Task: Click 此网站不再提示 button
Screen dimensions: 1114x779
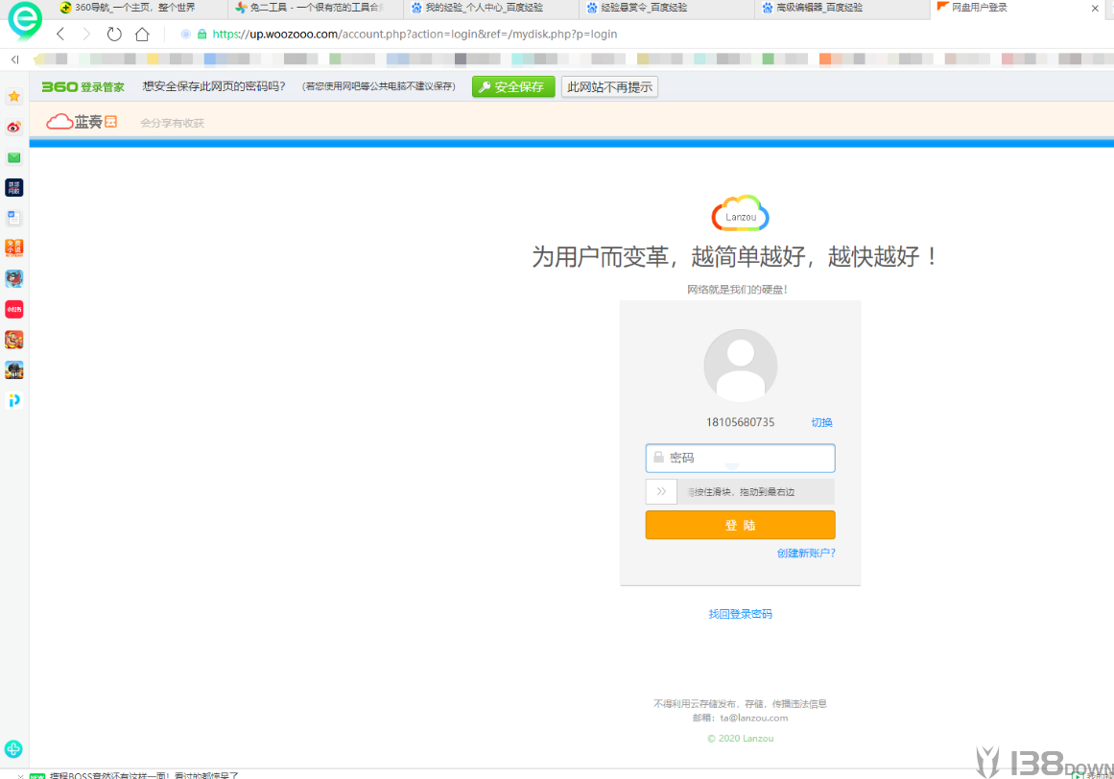Action: click(609, 86)
